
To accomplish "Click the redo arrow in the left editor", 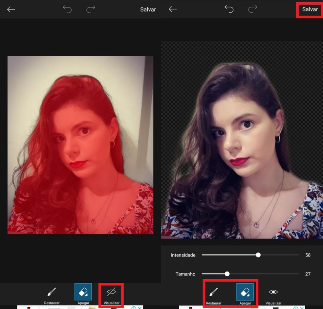I will [91, 9].
